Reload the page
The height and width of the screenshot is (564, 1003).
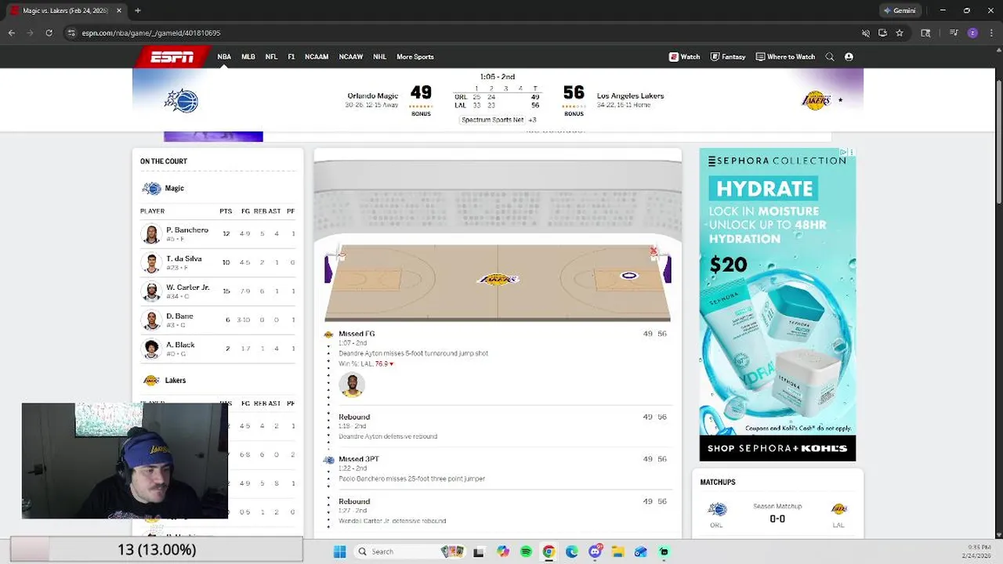pos(49,33)
